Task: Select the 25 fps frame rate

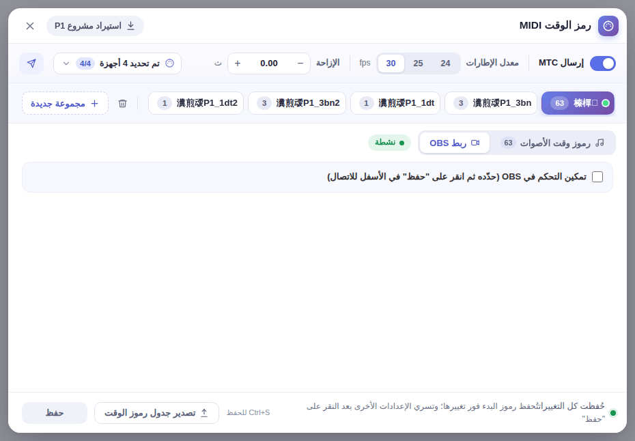Action: (x=418, y=63)
